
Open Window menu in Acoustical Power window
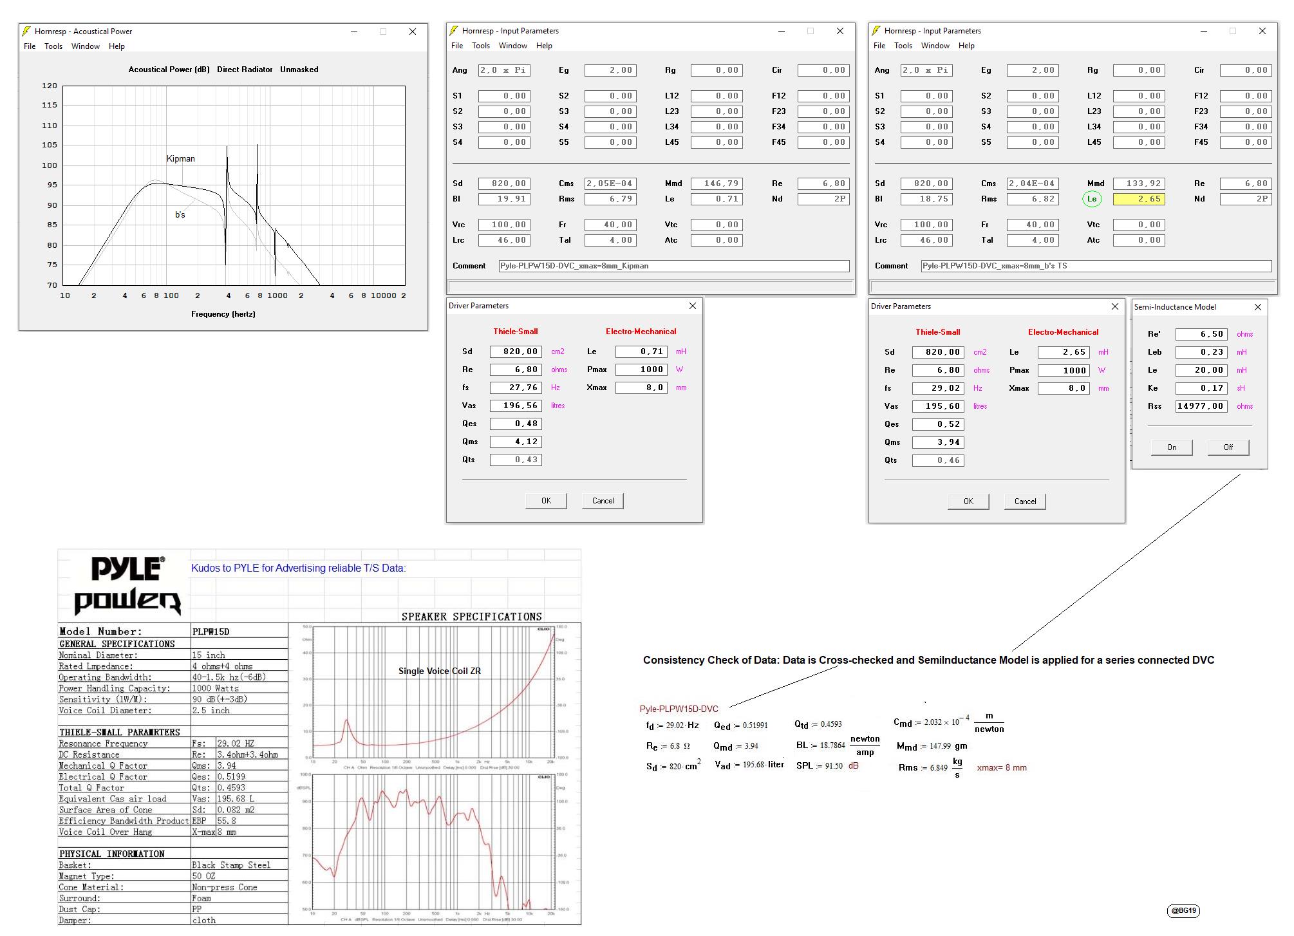coord(86,46)
